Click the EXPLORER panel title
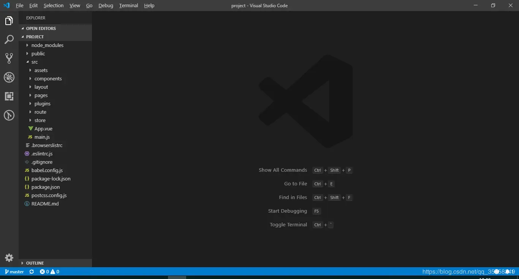Viewport: 519px width, 279px height. coord(36,18)
